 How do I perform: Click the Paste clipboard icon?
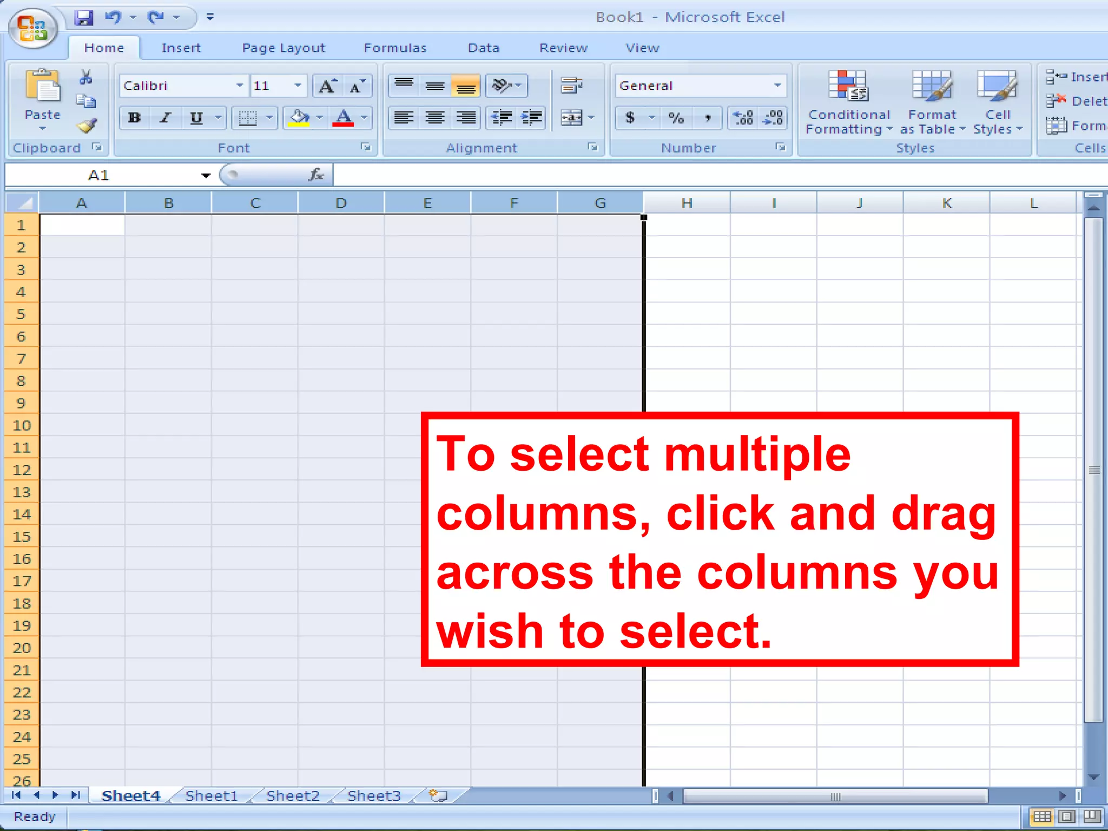42,85
